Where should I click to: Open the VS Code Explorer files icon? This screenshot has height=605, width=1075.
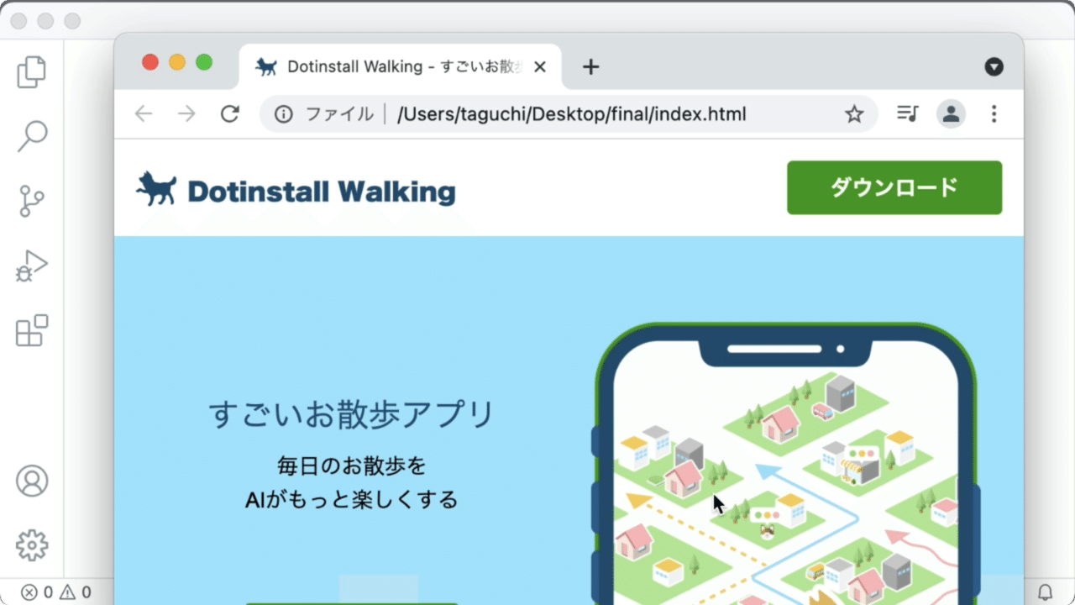32,72
